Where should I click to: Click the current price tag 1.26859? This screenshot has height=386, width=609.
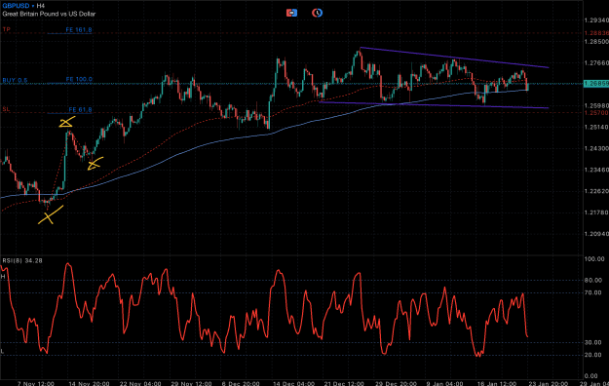(x=595, y=84)
